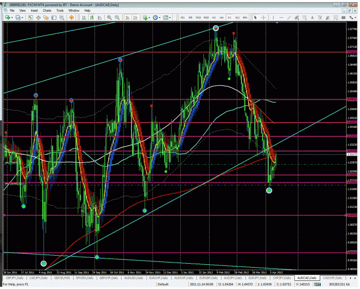
Task: Select the gray rectangle drawing tool
Action: [x=344, y=18]
